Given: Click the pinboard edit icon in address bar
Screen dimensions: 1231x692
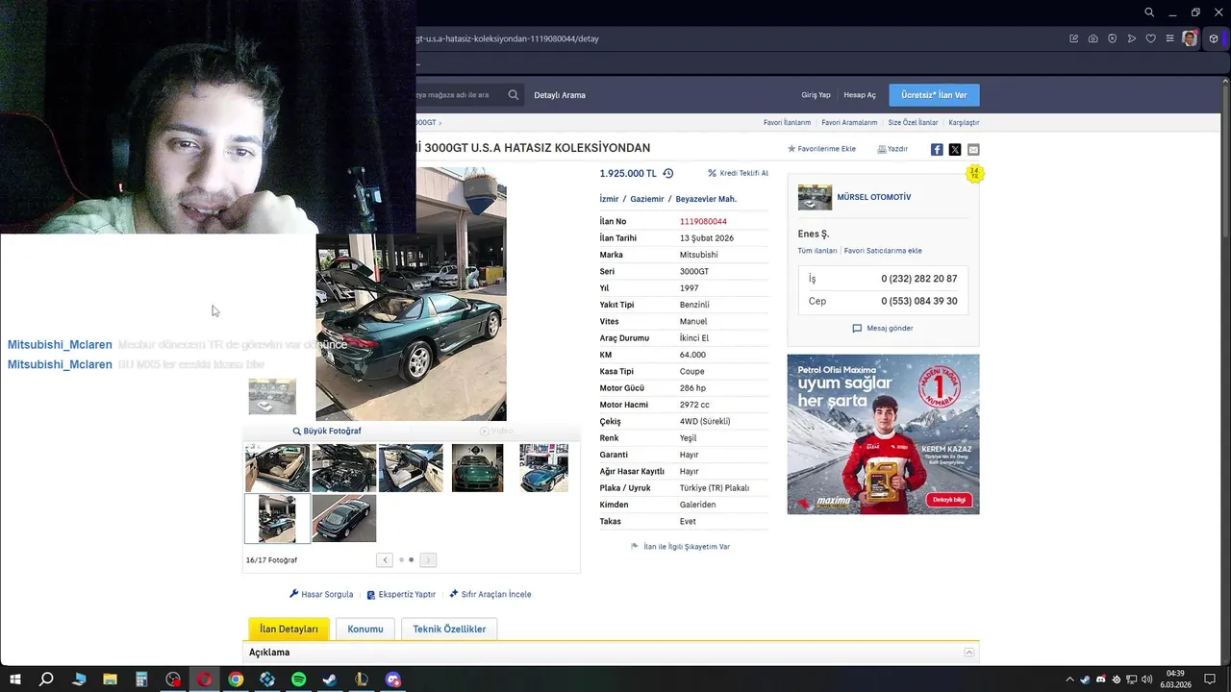Looking at the screenshot, I should (x=1073, y=38).
